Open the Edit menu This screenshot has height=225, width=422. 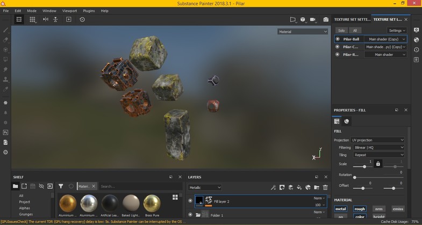(18, 11)
